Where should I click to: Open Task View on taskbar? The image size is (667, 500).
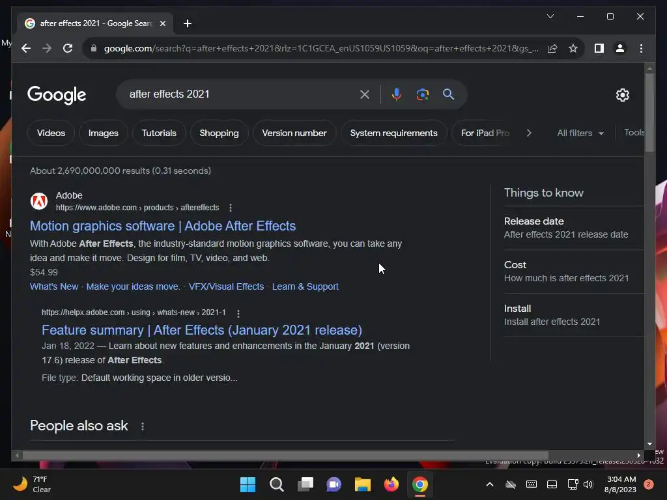[x=305, y=484]
